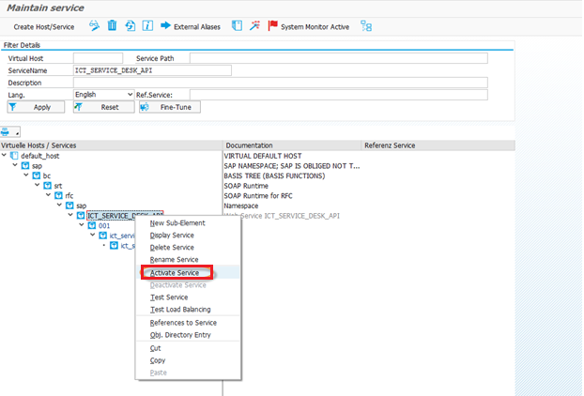Click the trash can delete icon in toolbar
This screenshot has width=584, height=396.
(x=113, y=26)
